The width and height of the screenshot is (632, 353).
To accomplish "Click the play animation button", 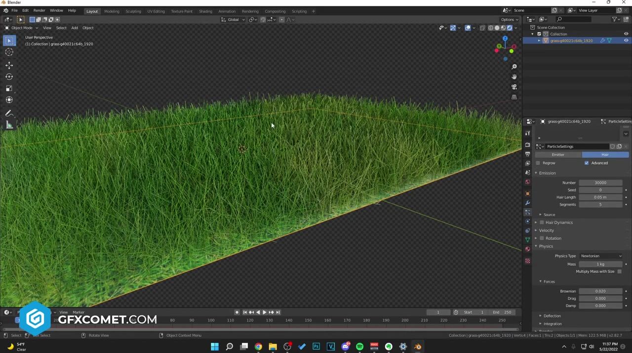I will click(264, 312).
